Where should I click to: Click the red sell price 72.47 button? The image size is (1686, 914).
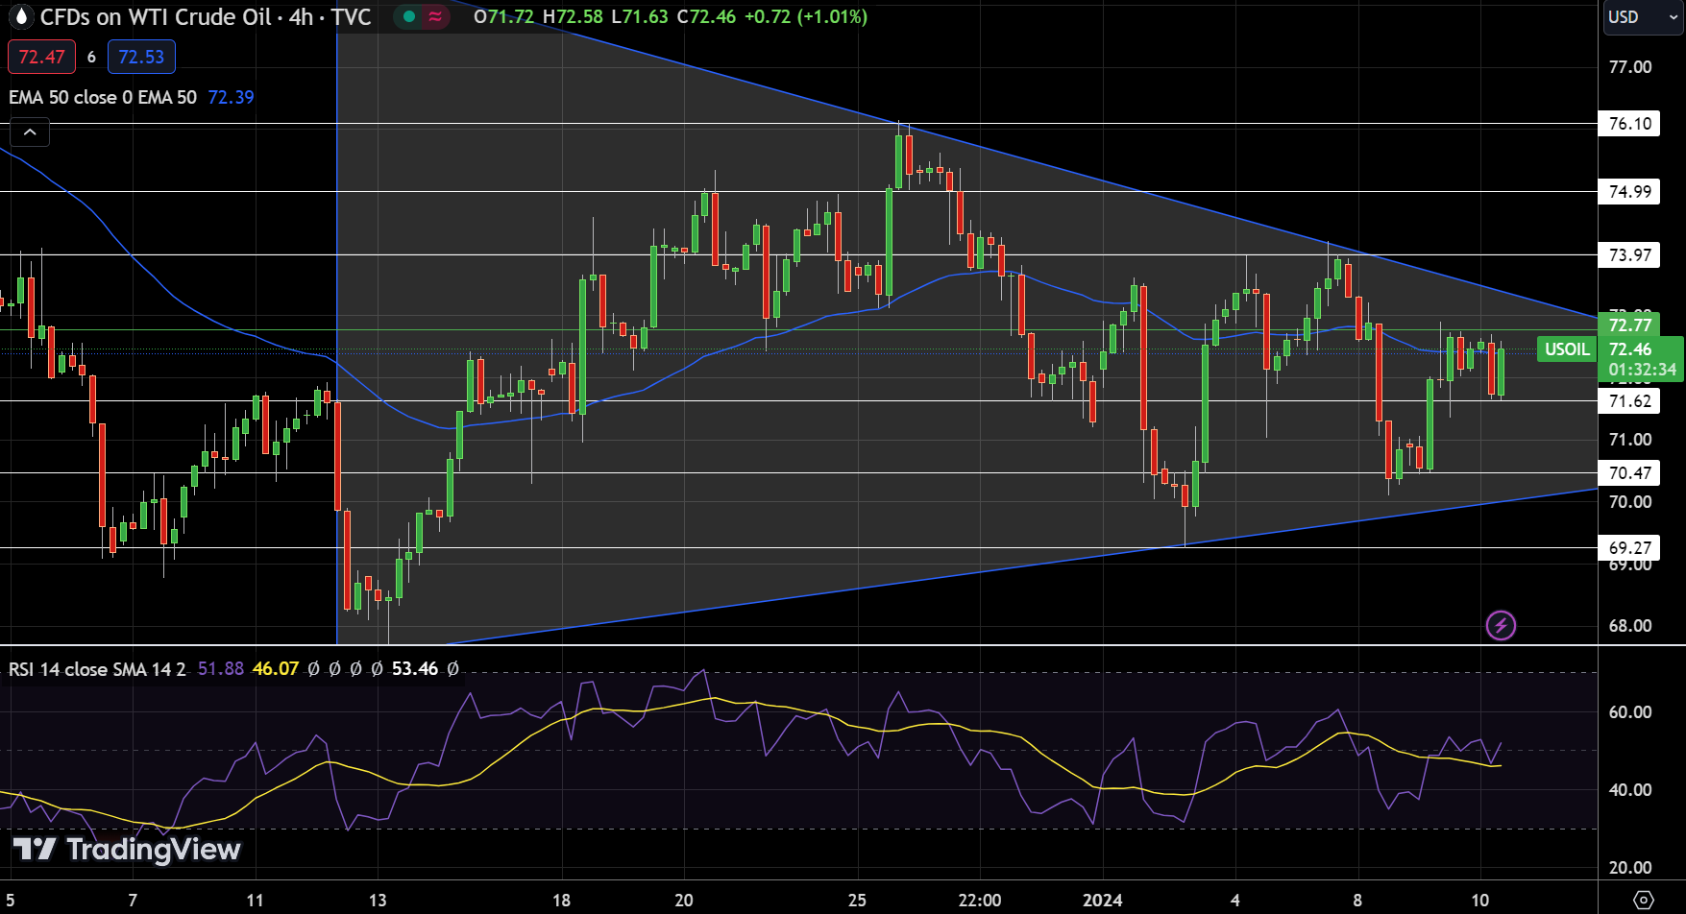41,57
